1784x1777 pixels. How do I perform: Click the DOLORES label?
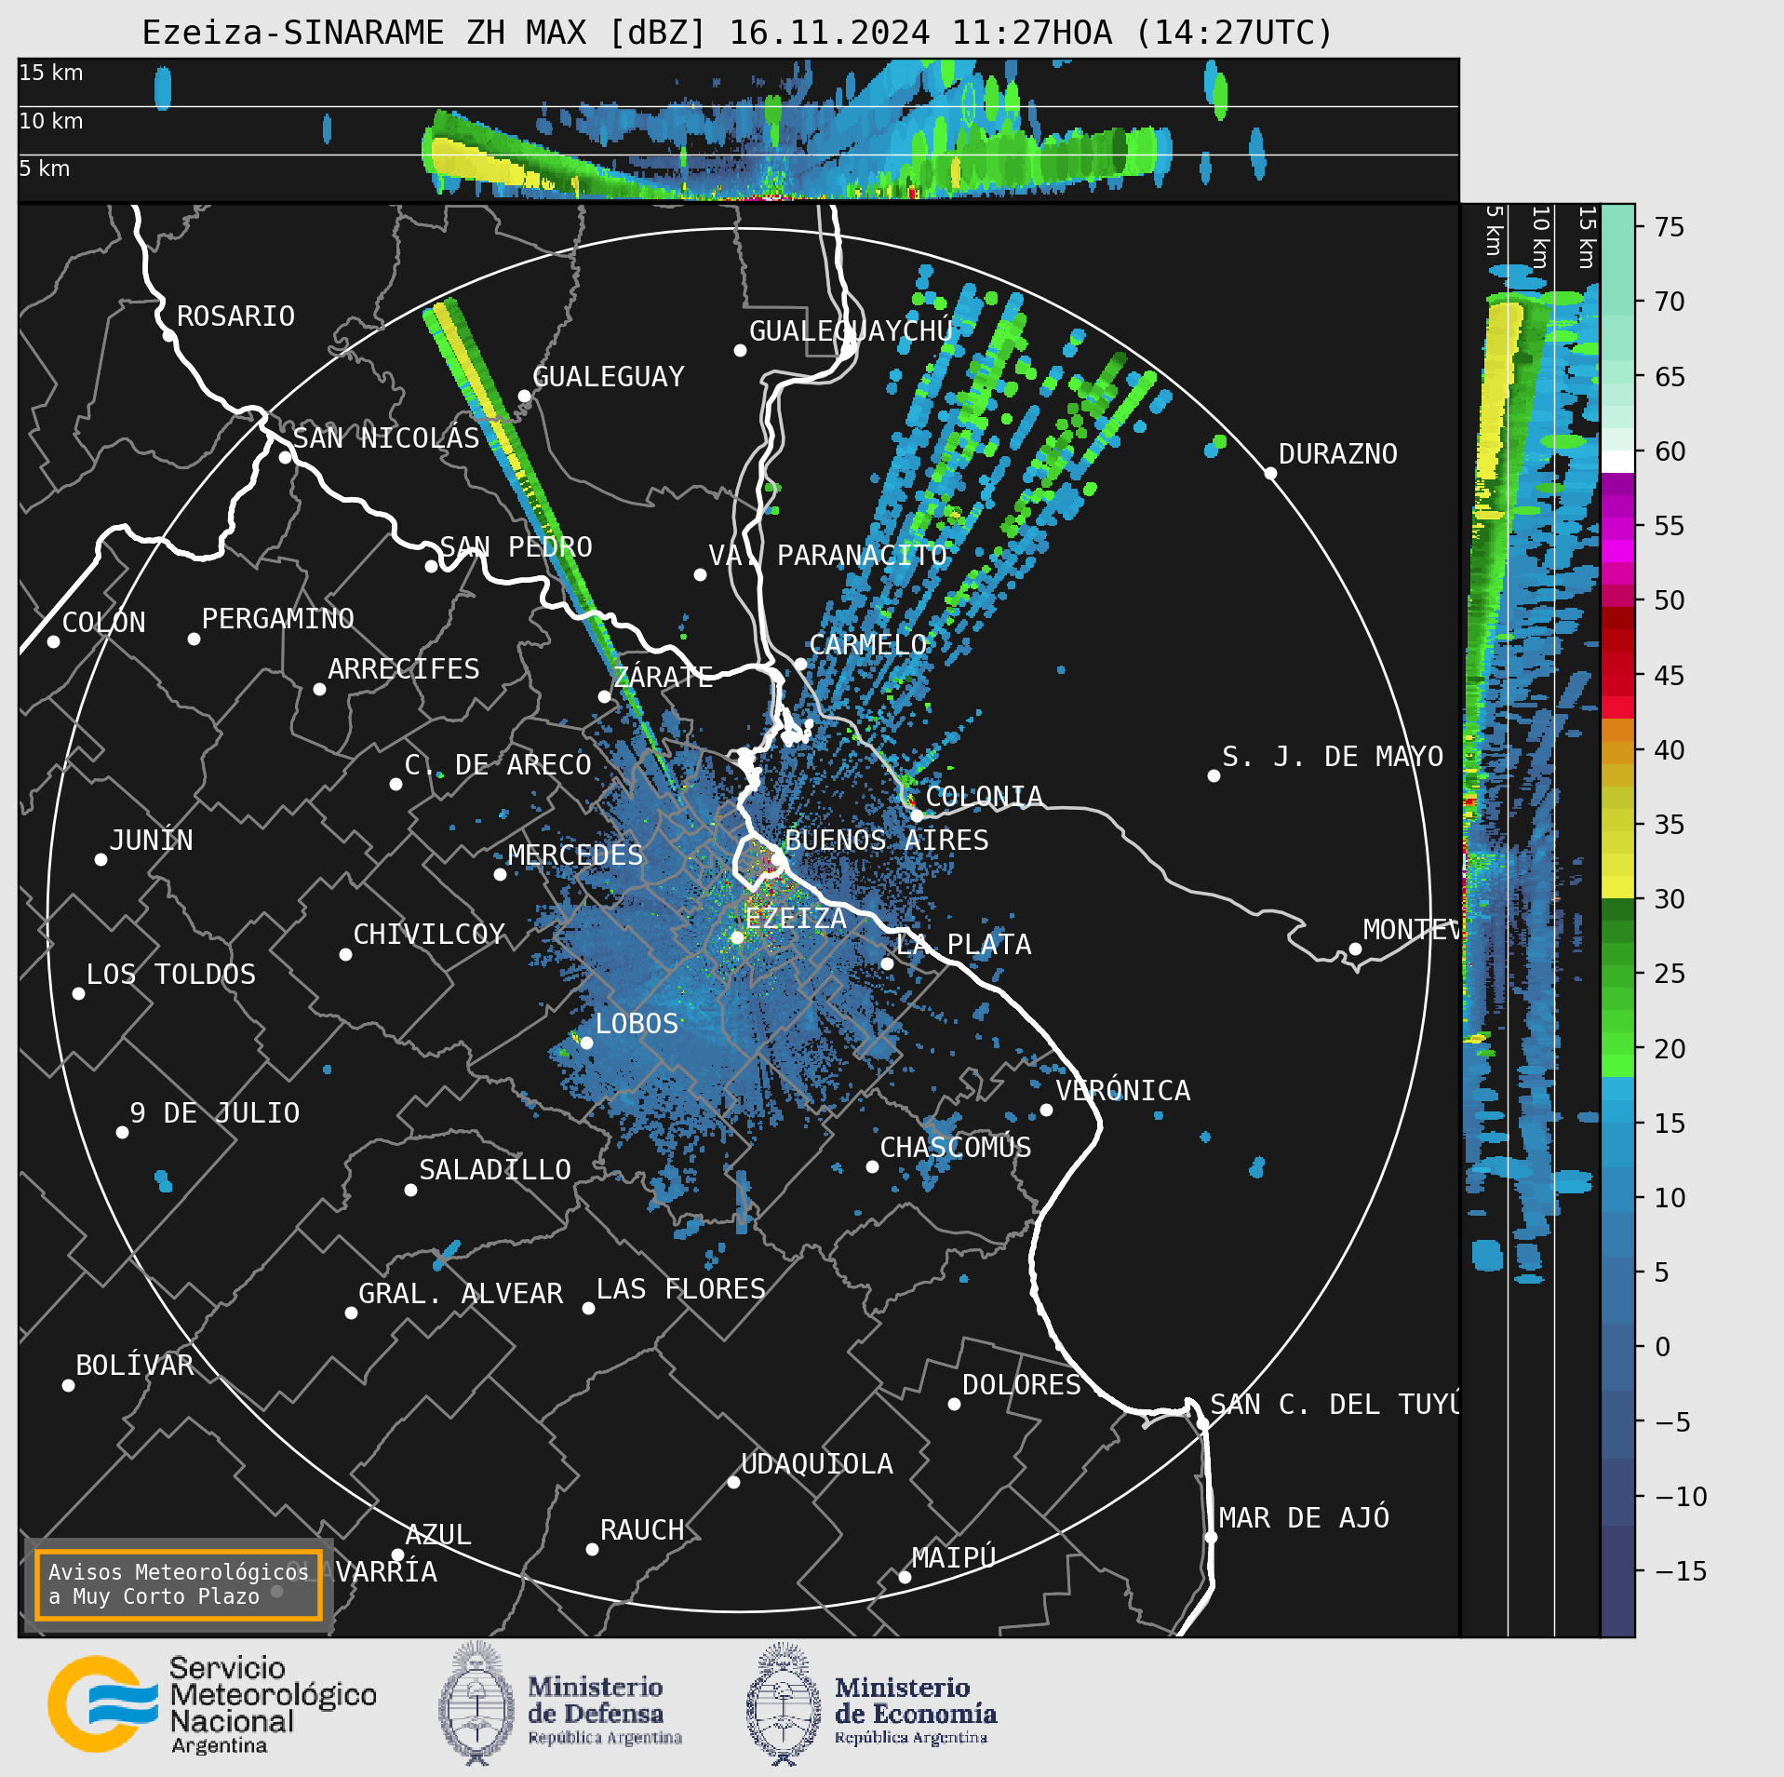coord(1021,1385)
